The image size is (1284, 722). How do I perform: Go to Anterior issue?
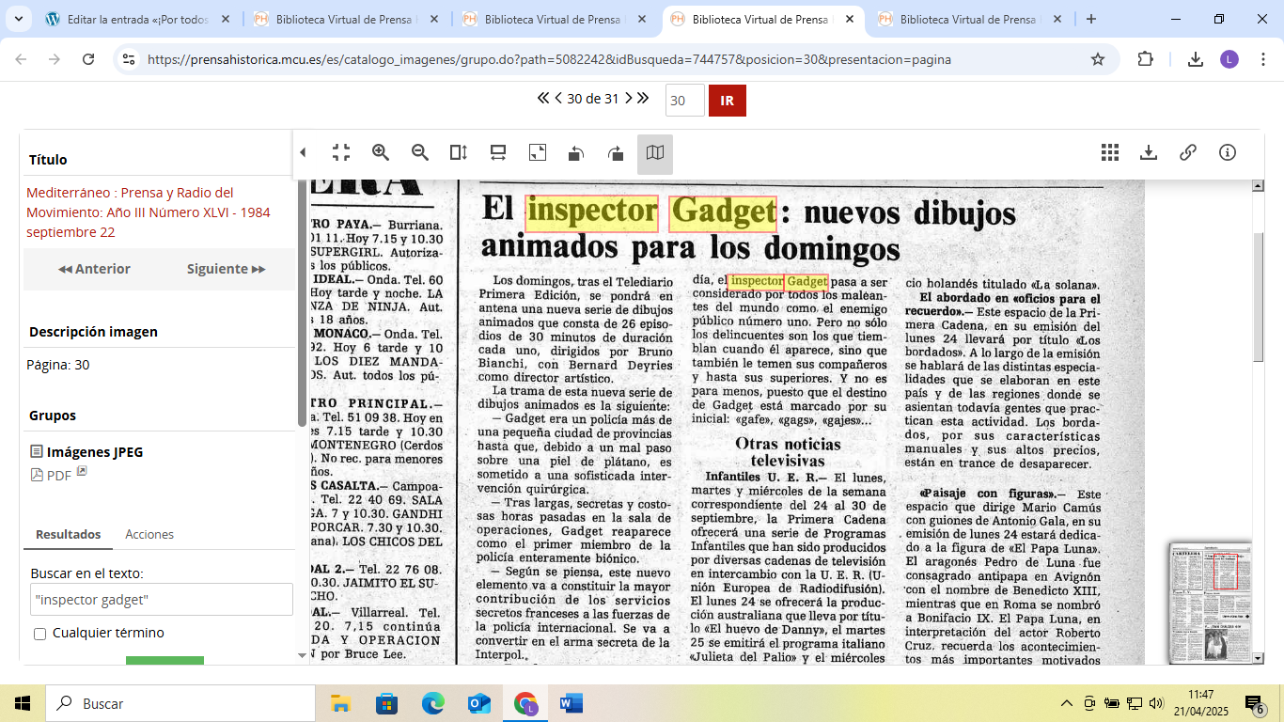[x=94, y=269]
